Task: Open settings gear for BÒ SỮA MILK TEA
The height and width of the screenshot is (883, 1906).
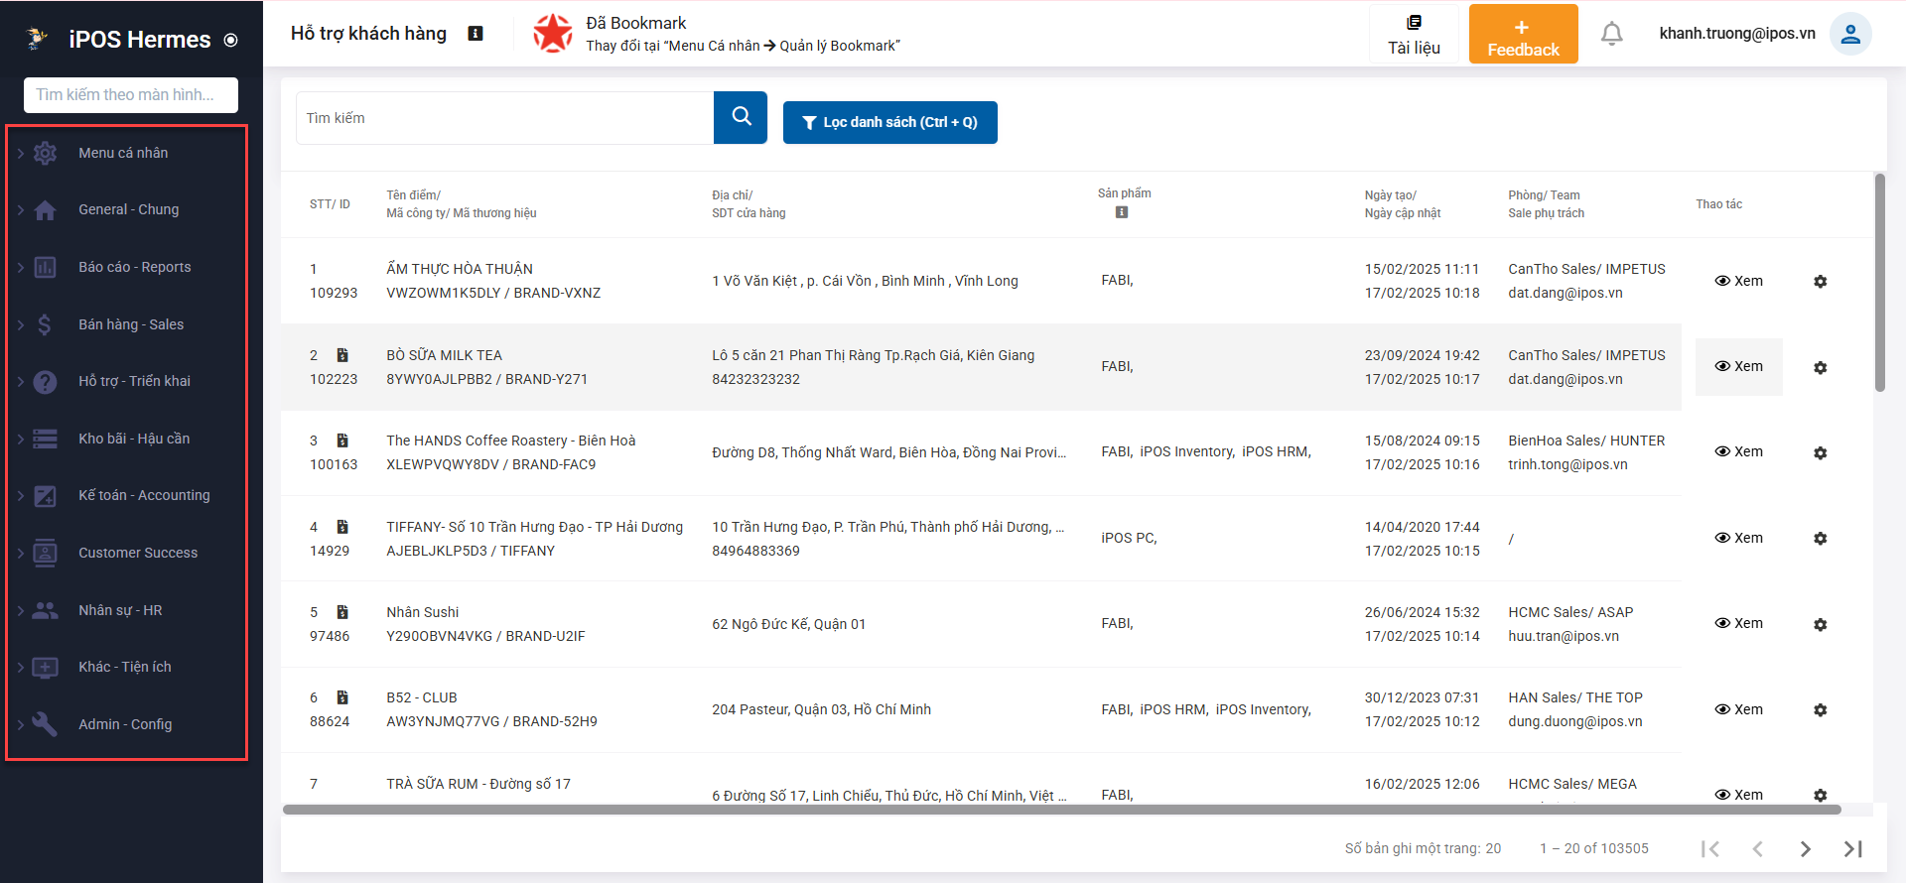Action: tap(1820, 367)
